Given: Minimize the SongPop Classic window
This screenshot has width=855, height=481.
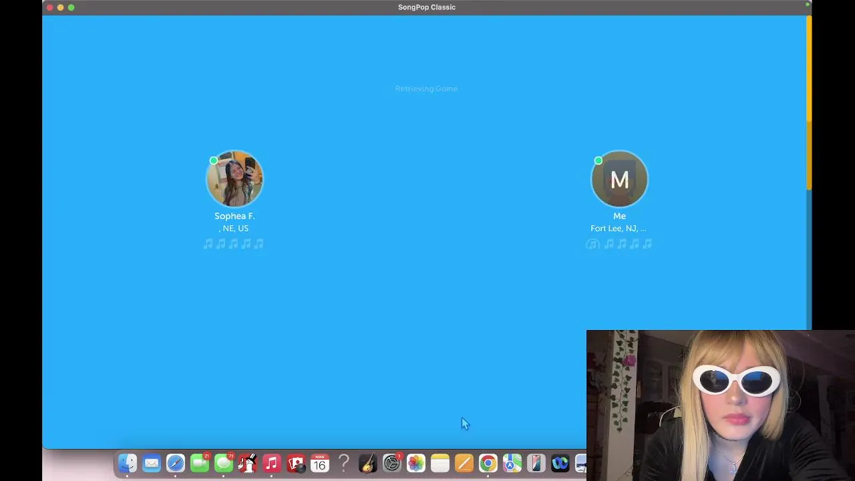Looking at the screenshot, I should (x=60, y=7).
